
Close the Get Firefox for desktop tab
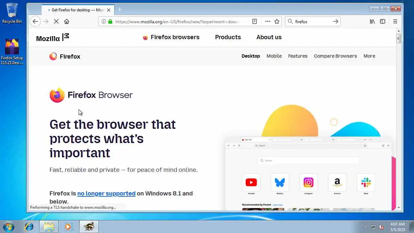109,10
